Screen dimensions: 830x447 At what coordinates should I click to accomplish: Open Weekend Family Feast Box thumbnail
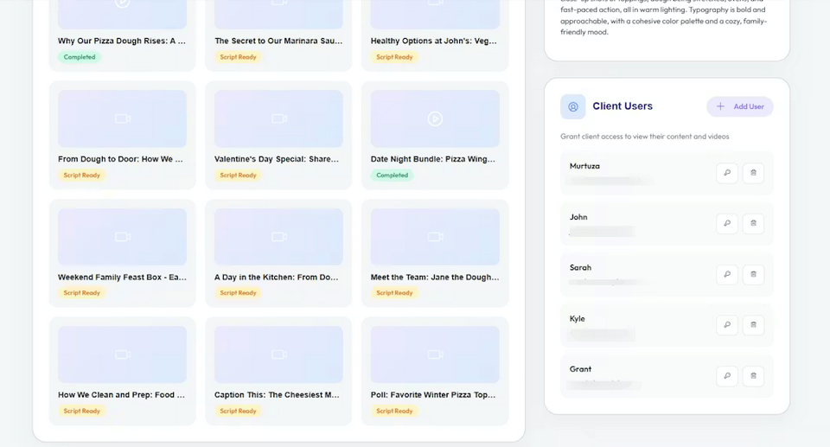pos(122,237)
